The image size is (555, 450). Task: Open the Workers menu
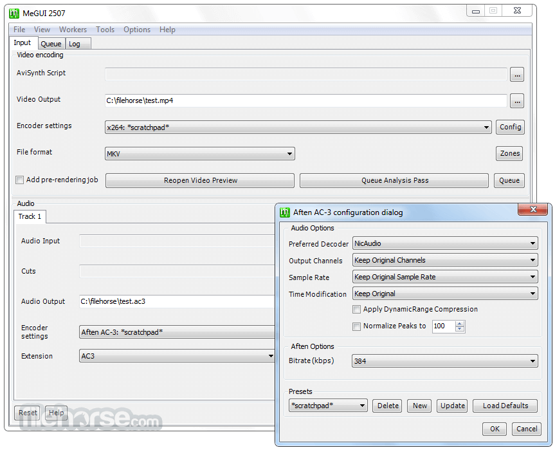tap(73, 30)
